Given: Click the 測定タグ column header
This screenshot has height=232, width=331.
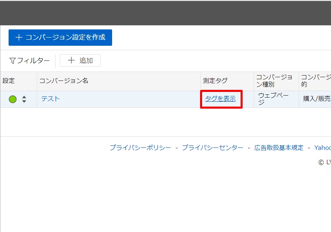Looking at the screenshot, I should coord(215,81).
